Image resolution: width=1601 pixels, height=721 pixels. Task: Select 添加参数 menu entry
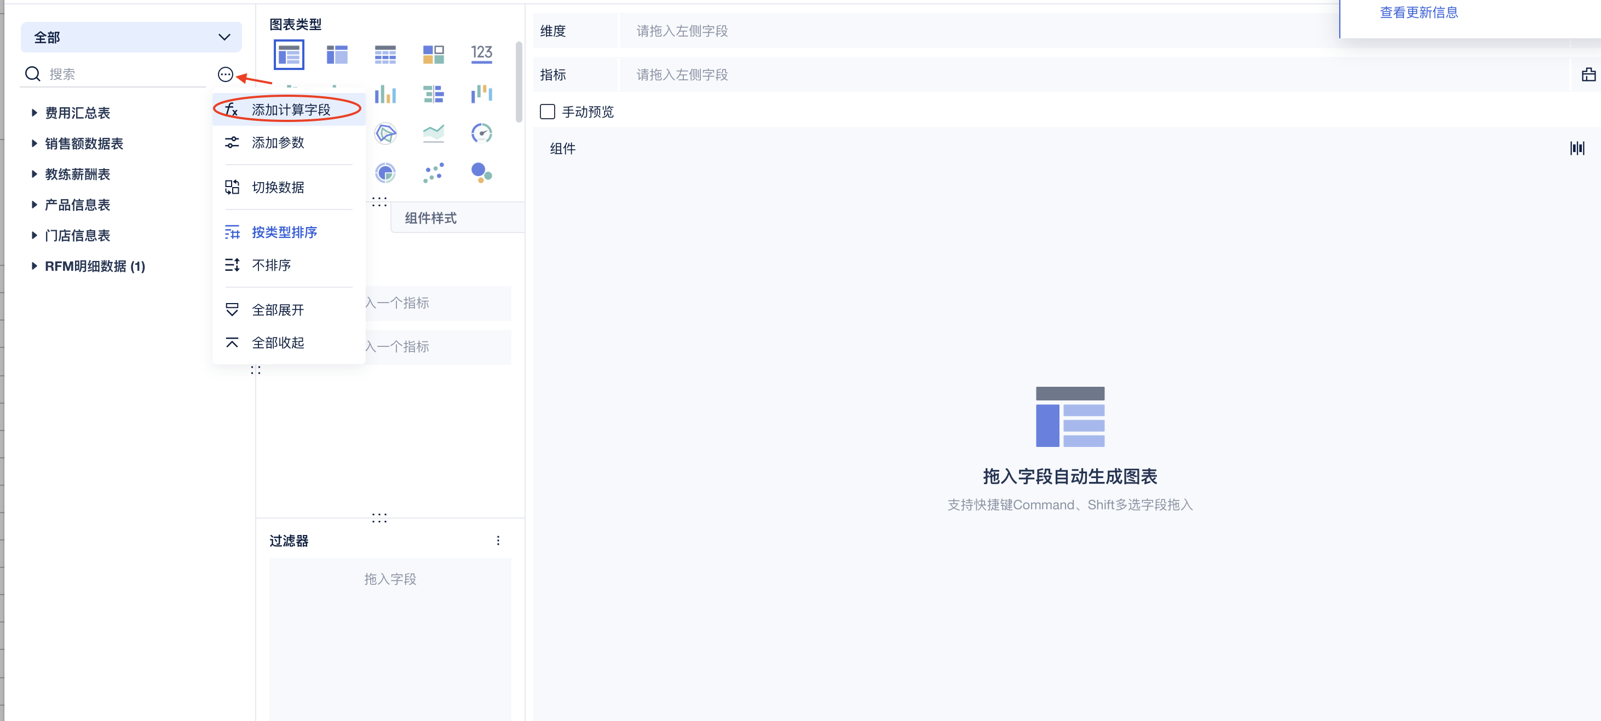pyautogui.click(x=278, y=143)
